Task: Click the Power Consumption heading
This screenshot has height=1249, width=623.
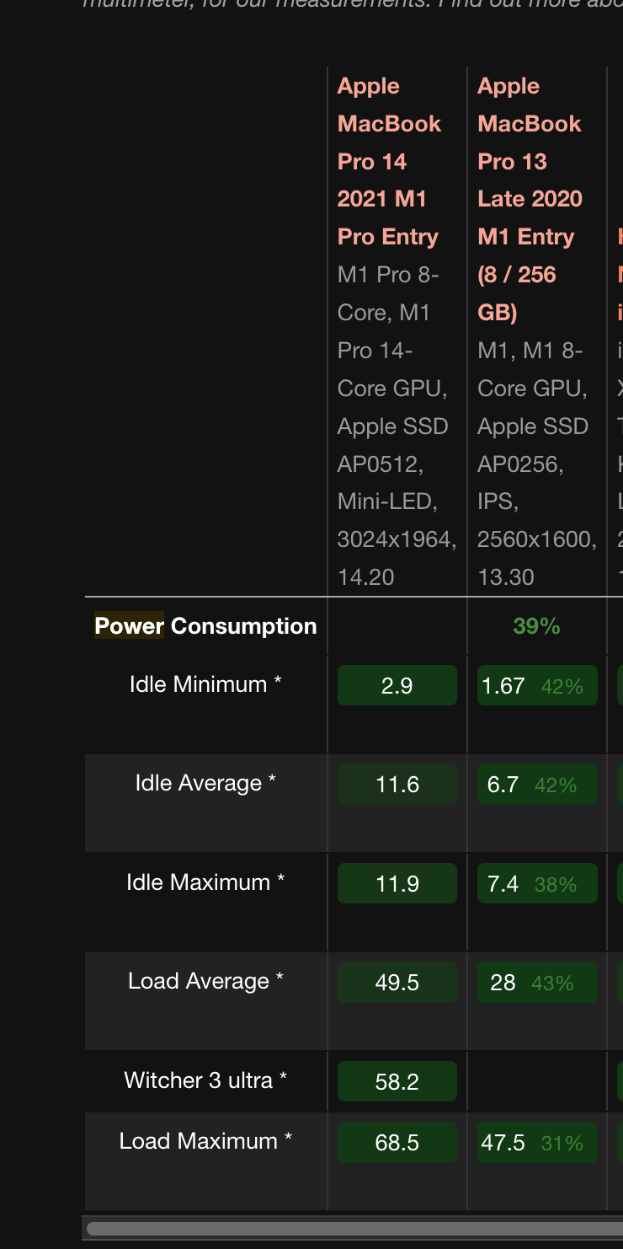Action: (205, 626)
